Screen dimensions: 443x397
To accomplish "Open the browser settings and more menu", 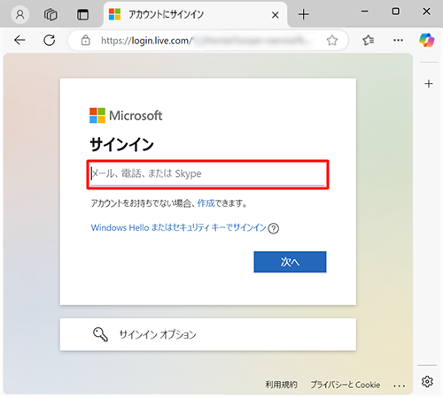I will tap(398, 40).
